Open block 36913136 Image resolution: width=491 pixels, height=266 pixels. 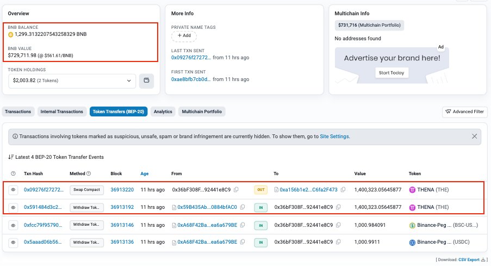(x=122, y=242)
